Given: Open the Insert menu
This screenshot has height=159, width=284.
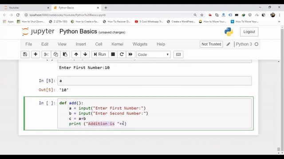Looking at the screenshot, I should pos(81,44).
